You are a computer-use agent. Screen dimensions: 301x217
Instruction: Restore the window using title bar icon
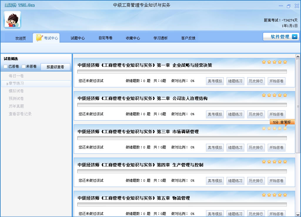click(289, 6)
